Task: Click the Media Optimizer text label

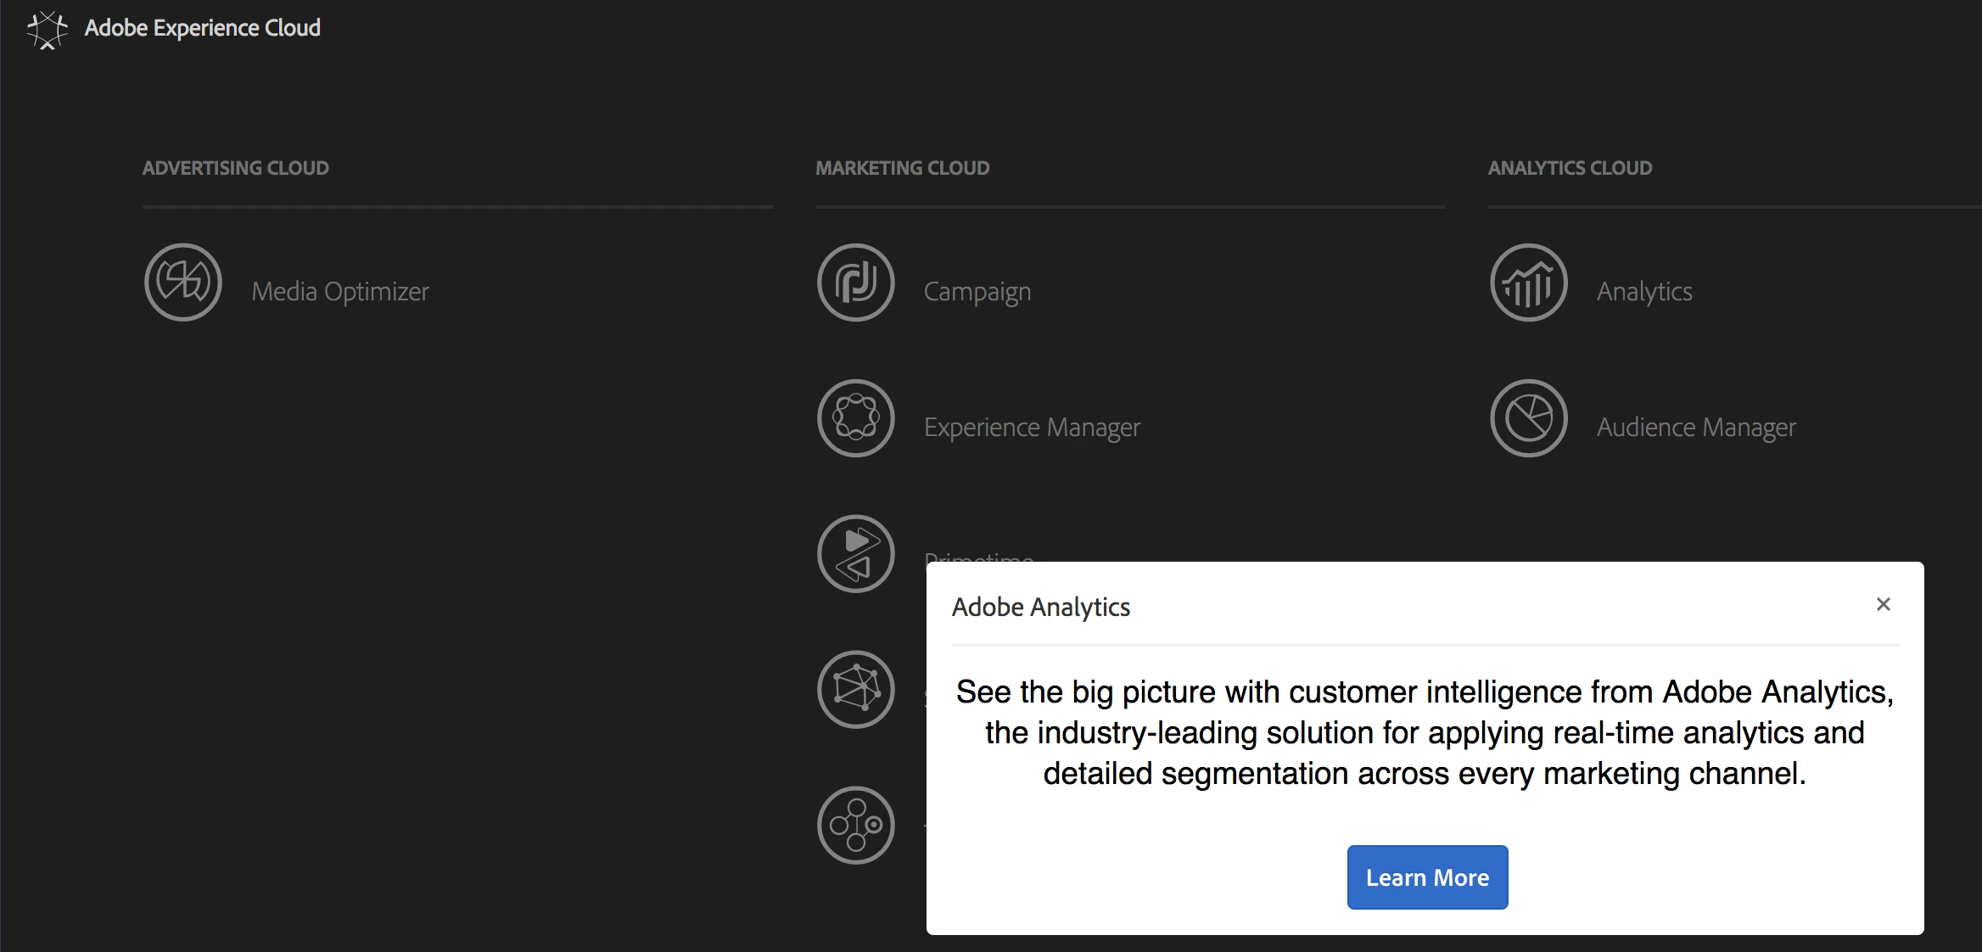Action: pyautogui.click(x=340, y=292)
